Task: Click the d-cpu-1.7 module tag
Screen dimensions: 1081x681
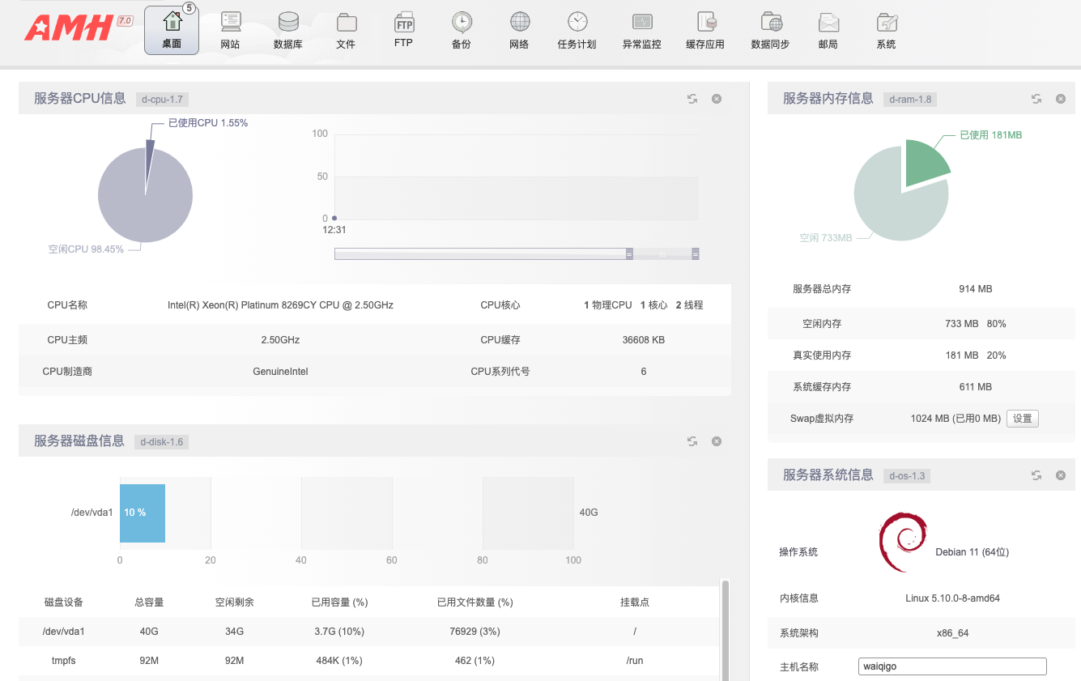Action: (x=162, y=100)
